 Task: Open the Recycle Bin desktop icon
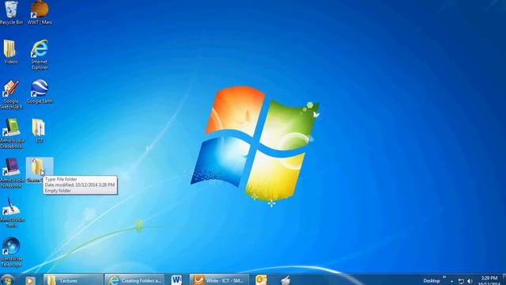tap(11, 13)
